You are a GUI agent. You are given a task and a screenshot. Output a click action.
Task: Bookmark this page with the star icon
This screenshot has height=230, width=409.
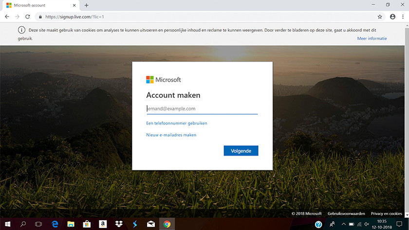click(380, 17)
